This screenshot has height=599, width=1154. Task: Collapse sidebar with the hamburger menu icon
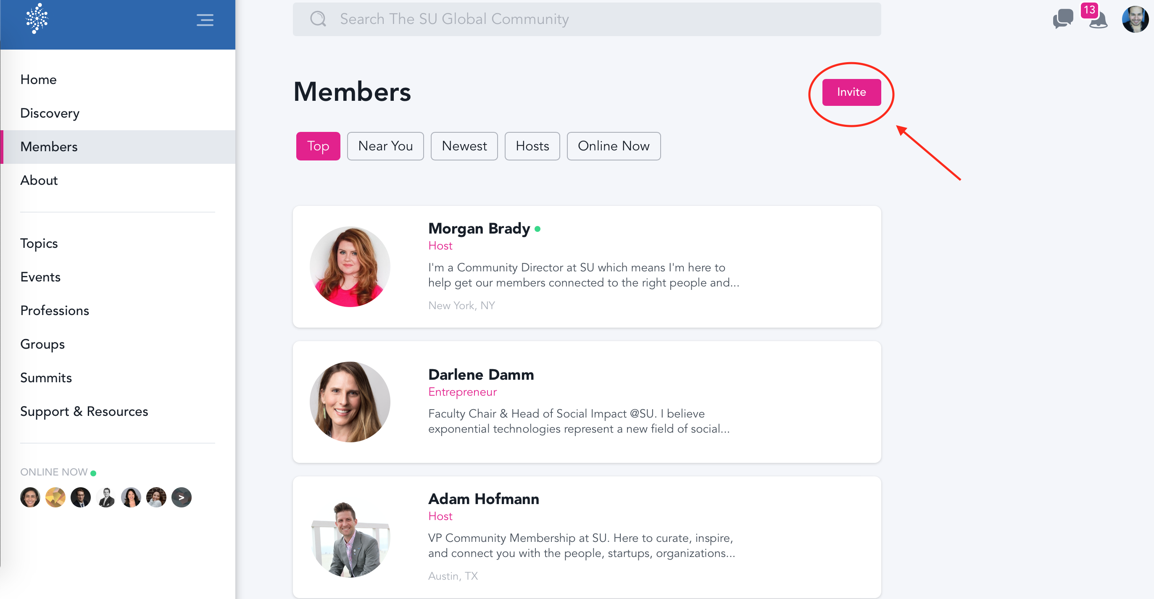[x=205, y=20]
